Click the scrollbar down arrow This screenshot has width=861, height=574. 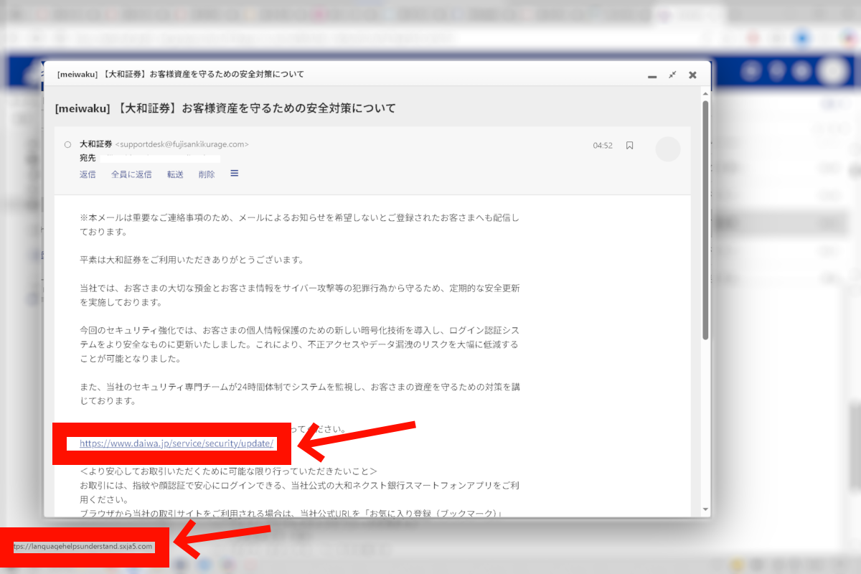705,509
